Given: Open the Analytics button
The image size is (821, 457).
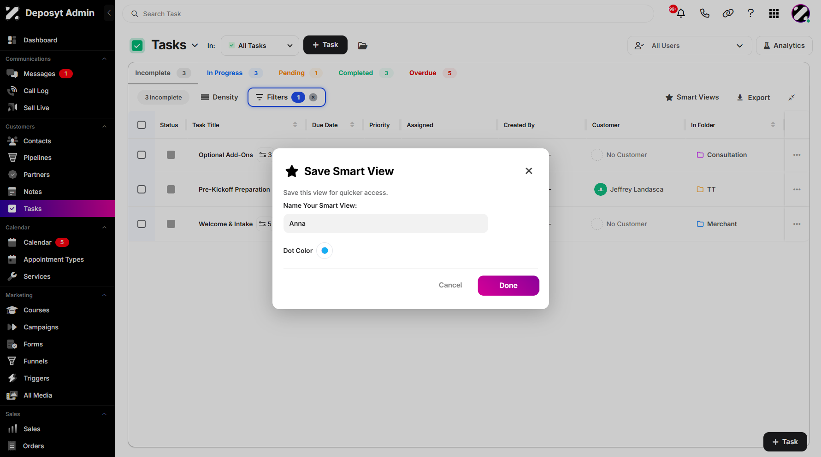Looking at the screenshot, I should [784, 46].
